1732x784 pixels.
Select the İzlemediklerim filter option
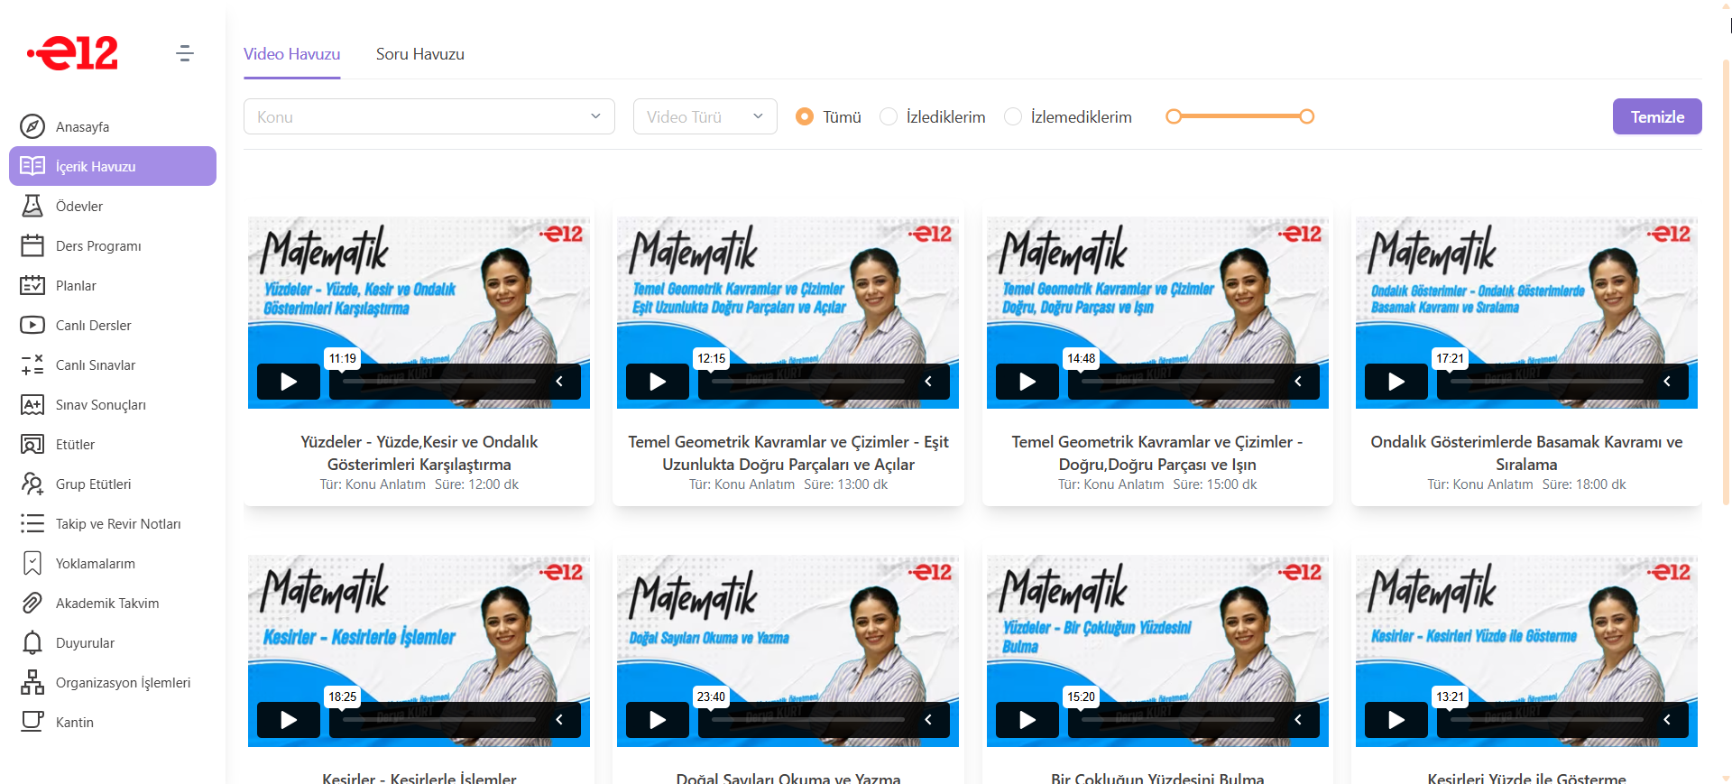pos(1013,116)
